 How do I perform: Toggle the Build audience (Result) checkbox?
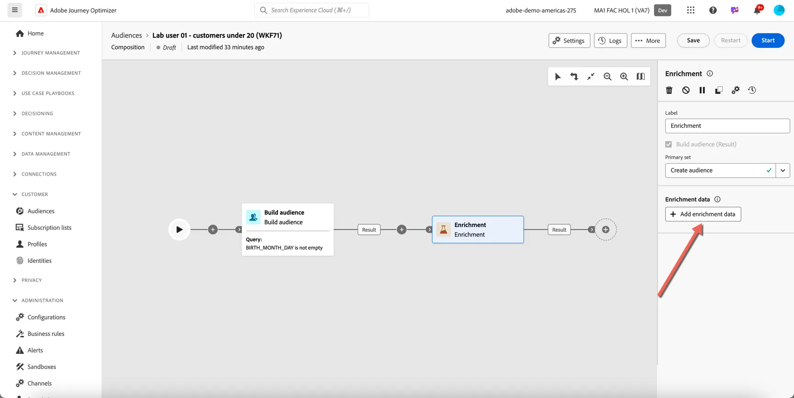(x=669, y=144)
